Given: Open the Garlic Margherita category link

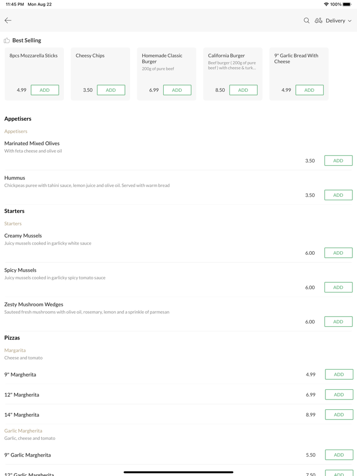Looking at the screenshot, I should pos(23,431).
